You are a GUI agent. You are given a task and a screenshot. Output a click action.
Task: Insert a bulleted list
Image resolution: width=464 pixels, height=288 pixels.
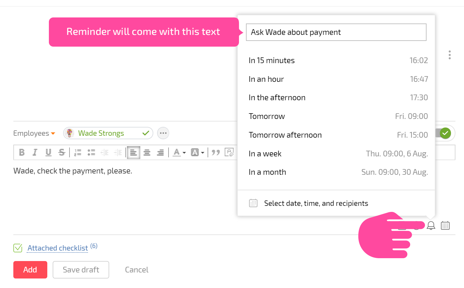(x=91, y=153)
